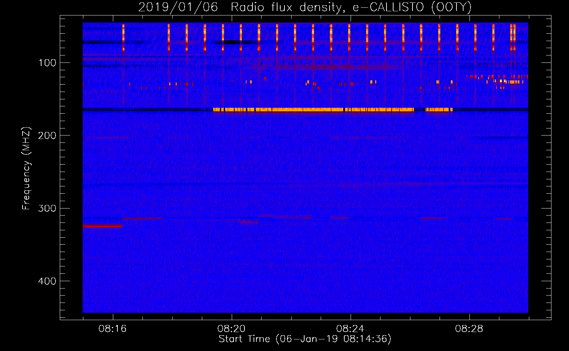Click the 08:20 time tick label
The image size is (569, 351).
pos(231,329)
